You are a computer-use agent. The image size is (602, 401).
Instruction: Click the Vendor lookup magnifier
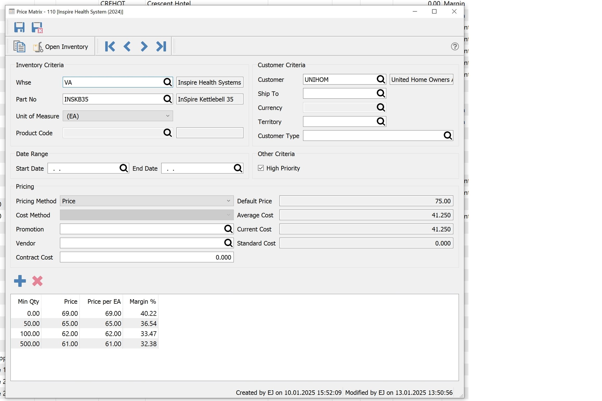(x=228, y=243)
